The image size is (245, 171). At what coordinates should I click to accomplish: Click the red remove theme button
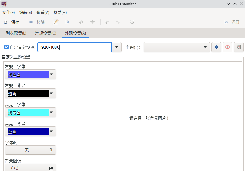[x=228, y=47]
